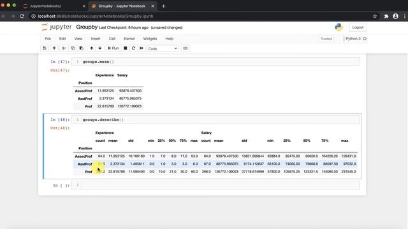Cut selected cells with the scissors icon
The height and width of the screenshot is (229, 408).
click(x=64, y=48)
